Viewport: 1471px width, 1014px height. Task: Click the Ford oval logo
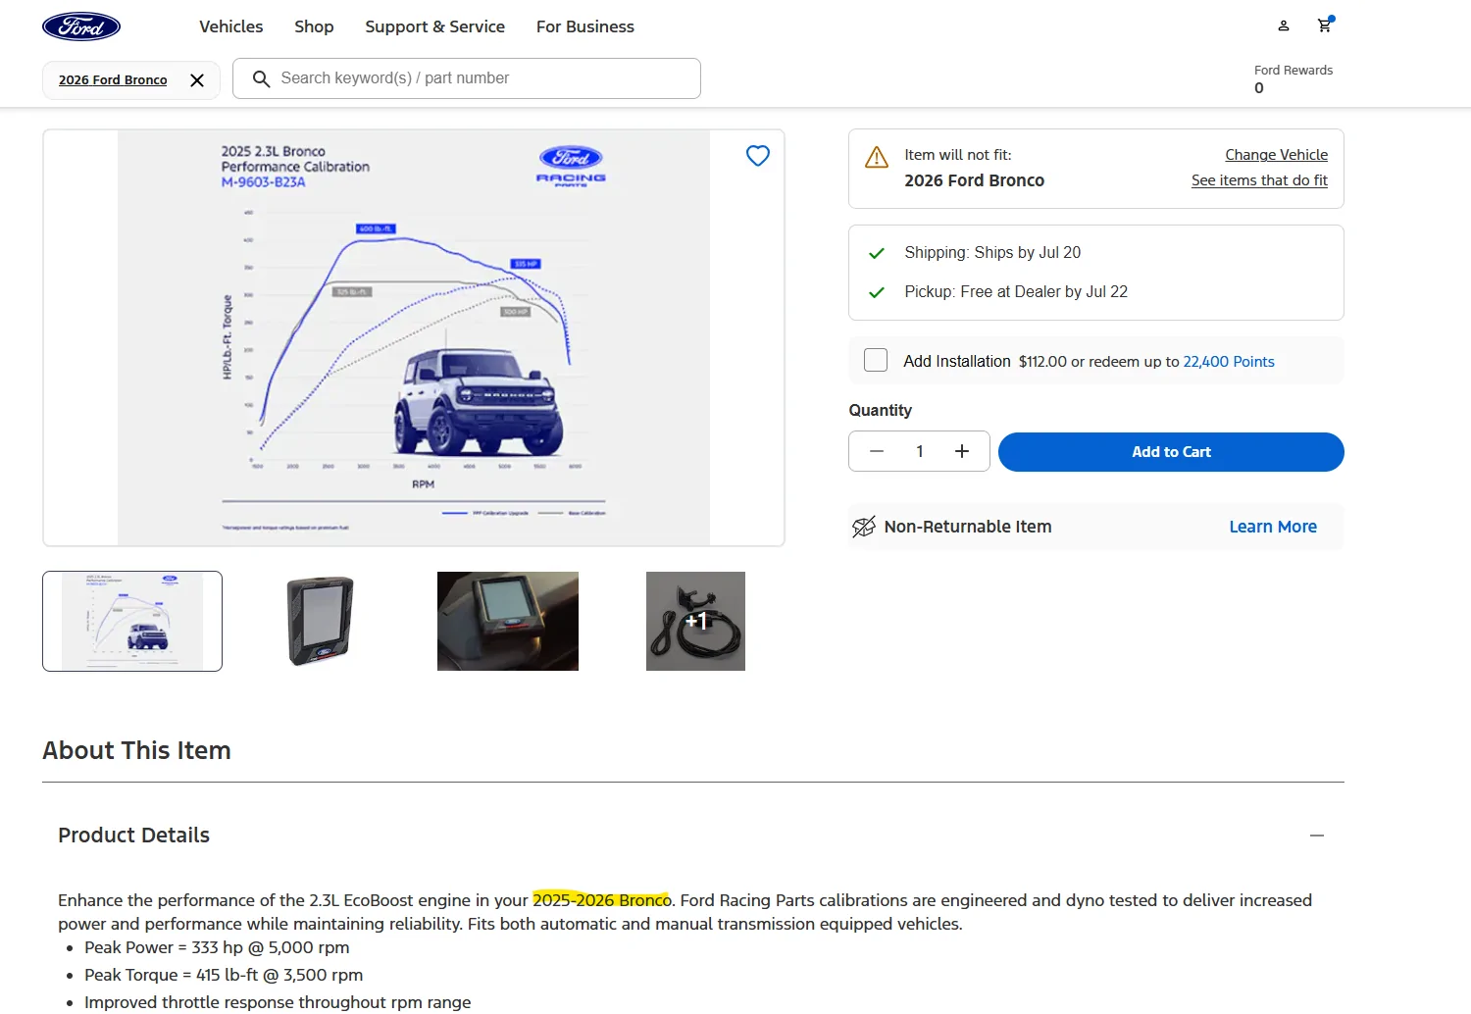[81, 26]
